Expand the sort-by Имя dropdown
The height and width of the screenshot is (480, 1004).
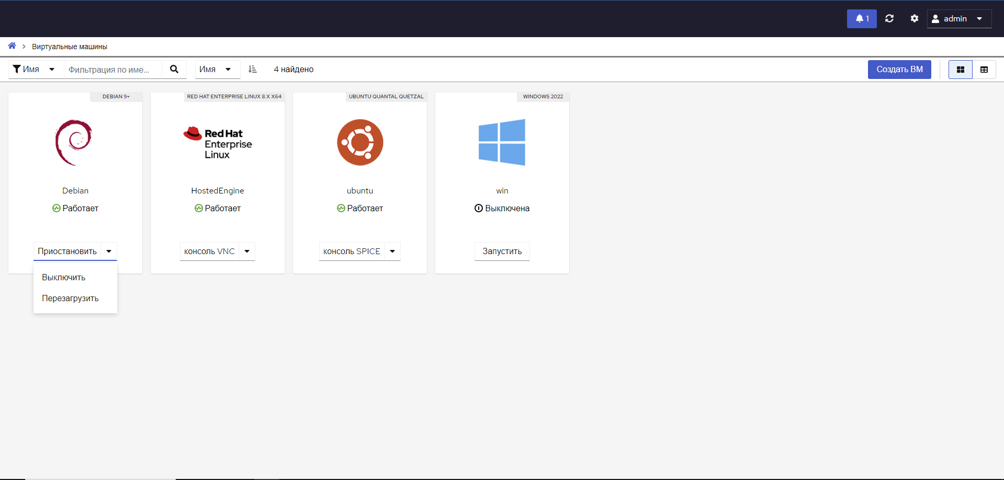click(x=216, y=70)
